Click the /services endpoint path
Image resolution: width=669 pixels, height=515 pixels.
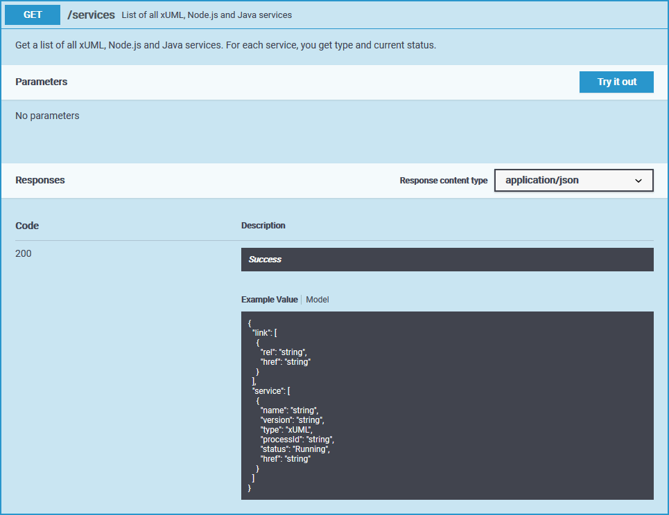(x=91, y=15)
